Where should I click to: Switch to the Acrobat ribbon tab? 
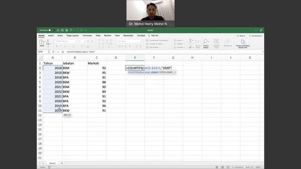click(x=141, y=36)
